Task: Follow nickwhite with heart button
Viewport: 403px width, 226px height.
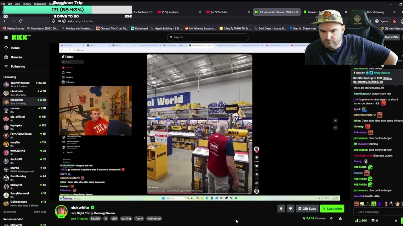Action: pos(290,209)
